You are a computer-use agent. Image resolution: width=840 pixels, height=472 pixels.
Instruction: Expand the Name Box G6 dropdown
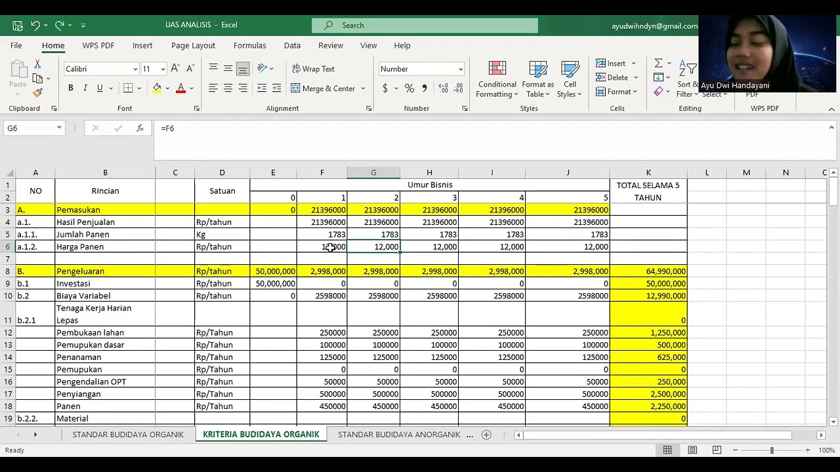59,128
